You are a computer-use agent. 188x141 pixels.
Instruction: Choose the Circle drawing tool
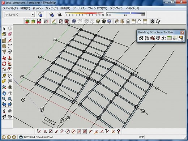[4, 46]
